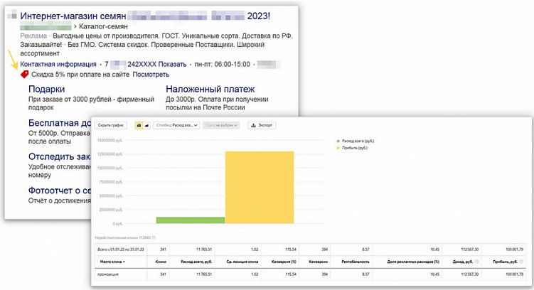
Task: Click the Скрыть график button
Action: [111, 125]
